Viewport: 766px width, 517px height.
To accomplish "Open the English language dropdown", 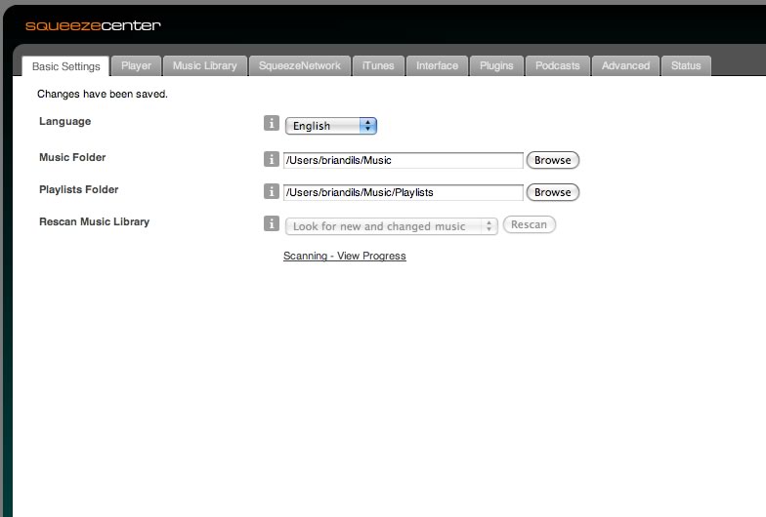I will pos(330,126).
